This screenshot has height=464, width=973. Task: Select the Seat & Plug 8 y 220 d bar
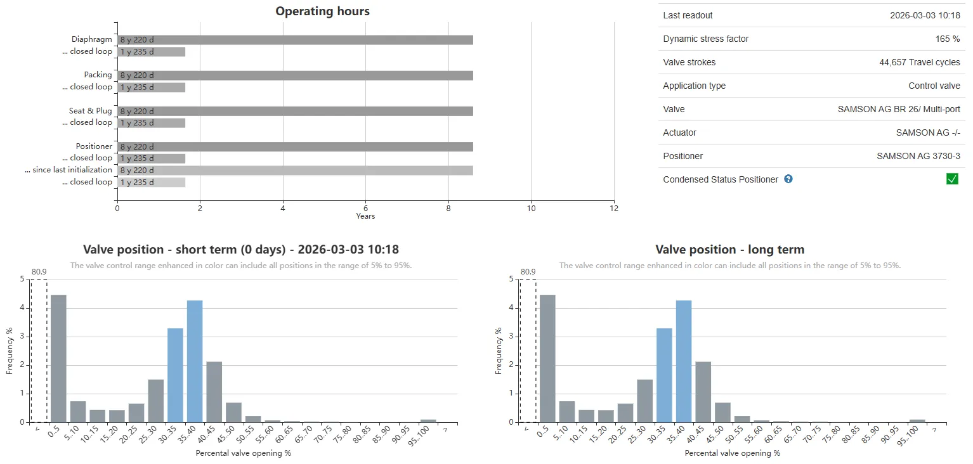tap(295, 112)
